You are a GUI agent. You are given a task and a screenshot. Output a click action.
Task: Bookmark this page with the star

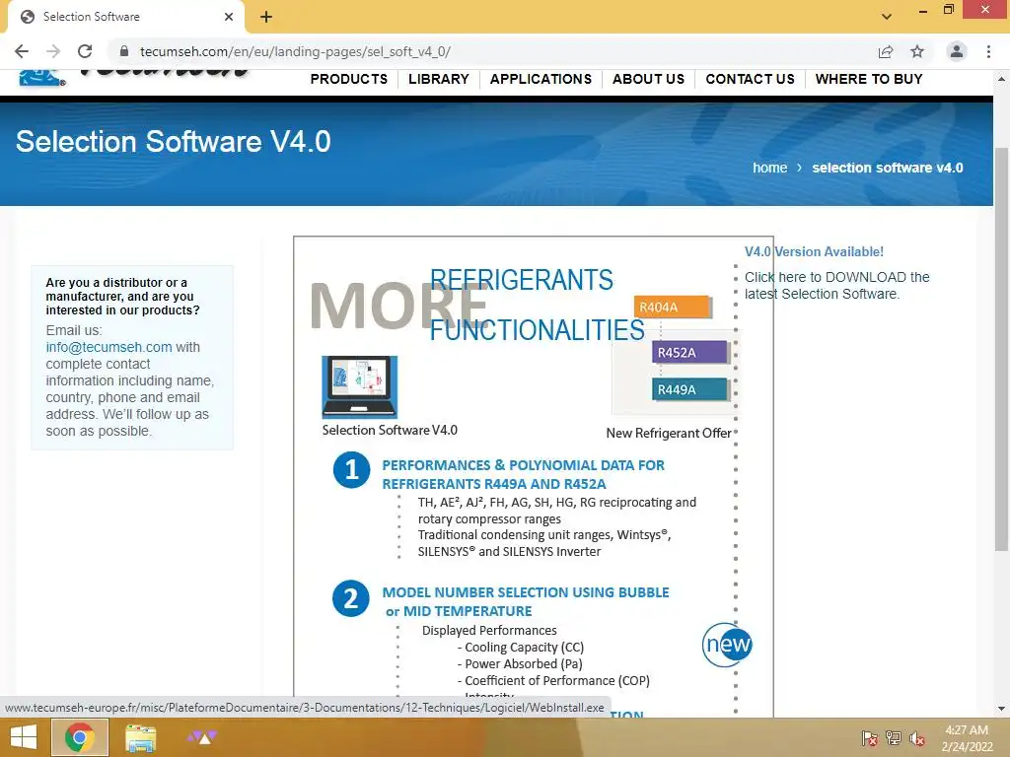coord(917,51)
